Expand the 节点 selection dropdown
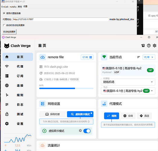This screenshot has height=151, width=158. pos(128,91)
